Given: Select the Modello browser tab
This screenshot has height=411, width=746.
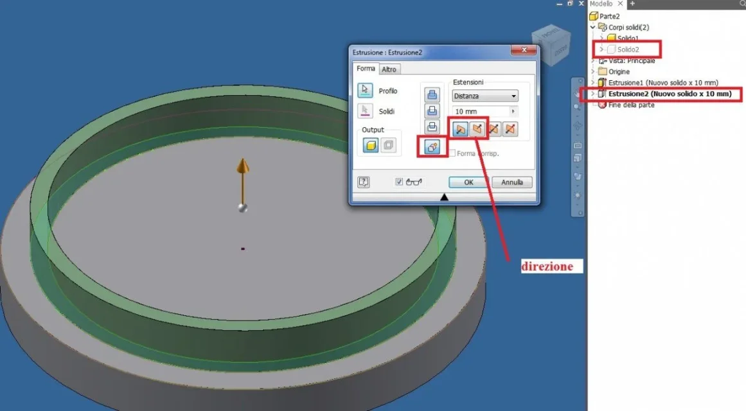Looking at the screenshot, I should [601, 4].
